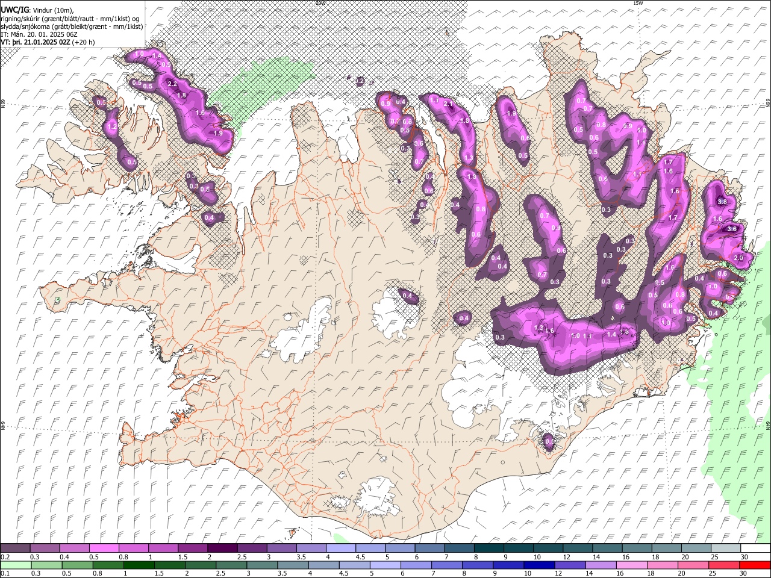771x578 pixels.
Task: Select the bright pink 0.5–0.8 snow legend swatch
Action: coord(104,548)
